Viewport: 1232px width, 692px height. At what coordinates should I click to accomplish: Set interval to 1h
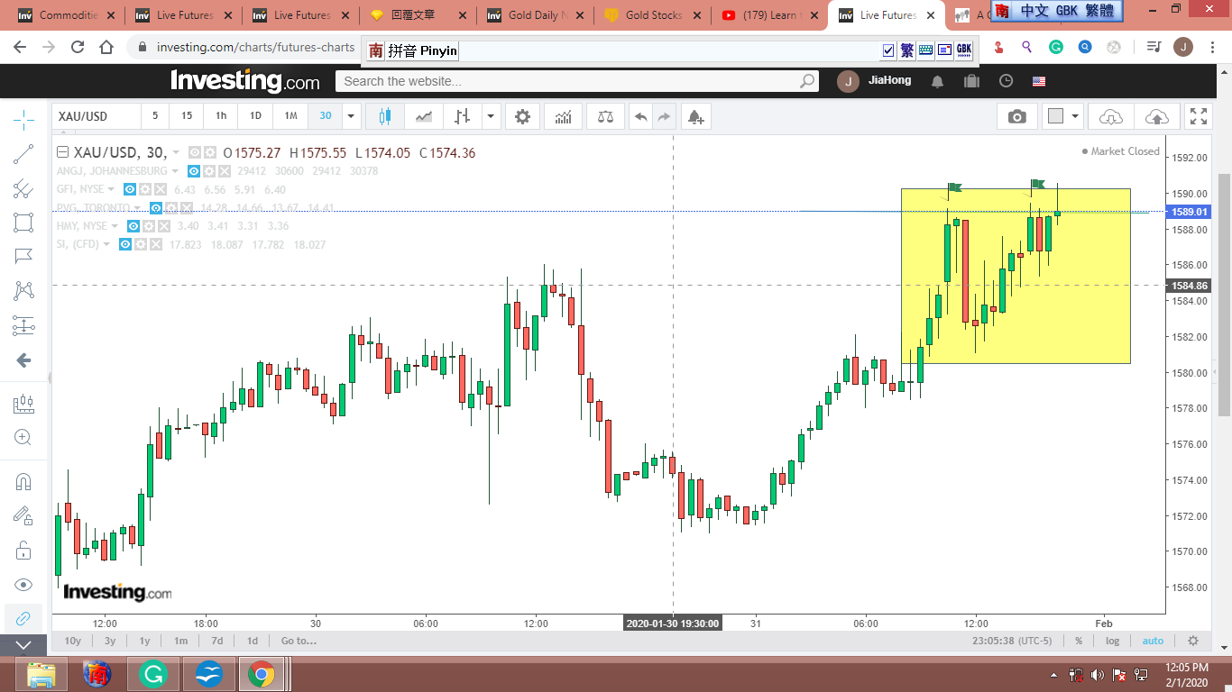221,116
